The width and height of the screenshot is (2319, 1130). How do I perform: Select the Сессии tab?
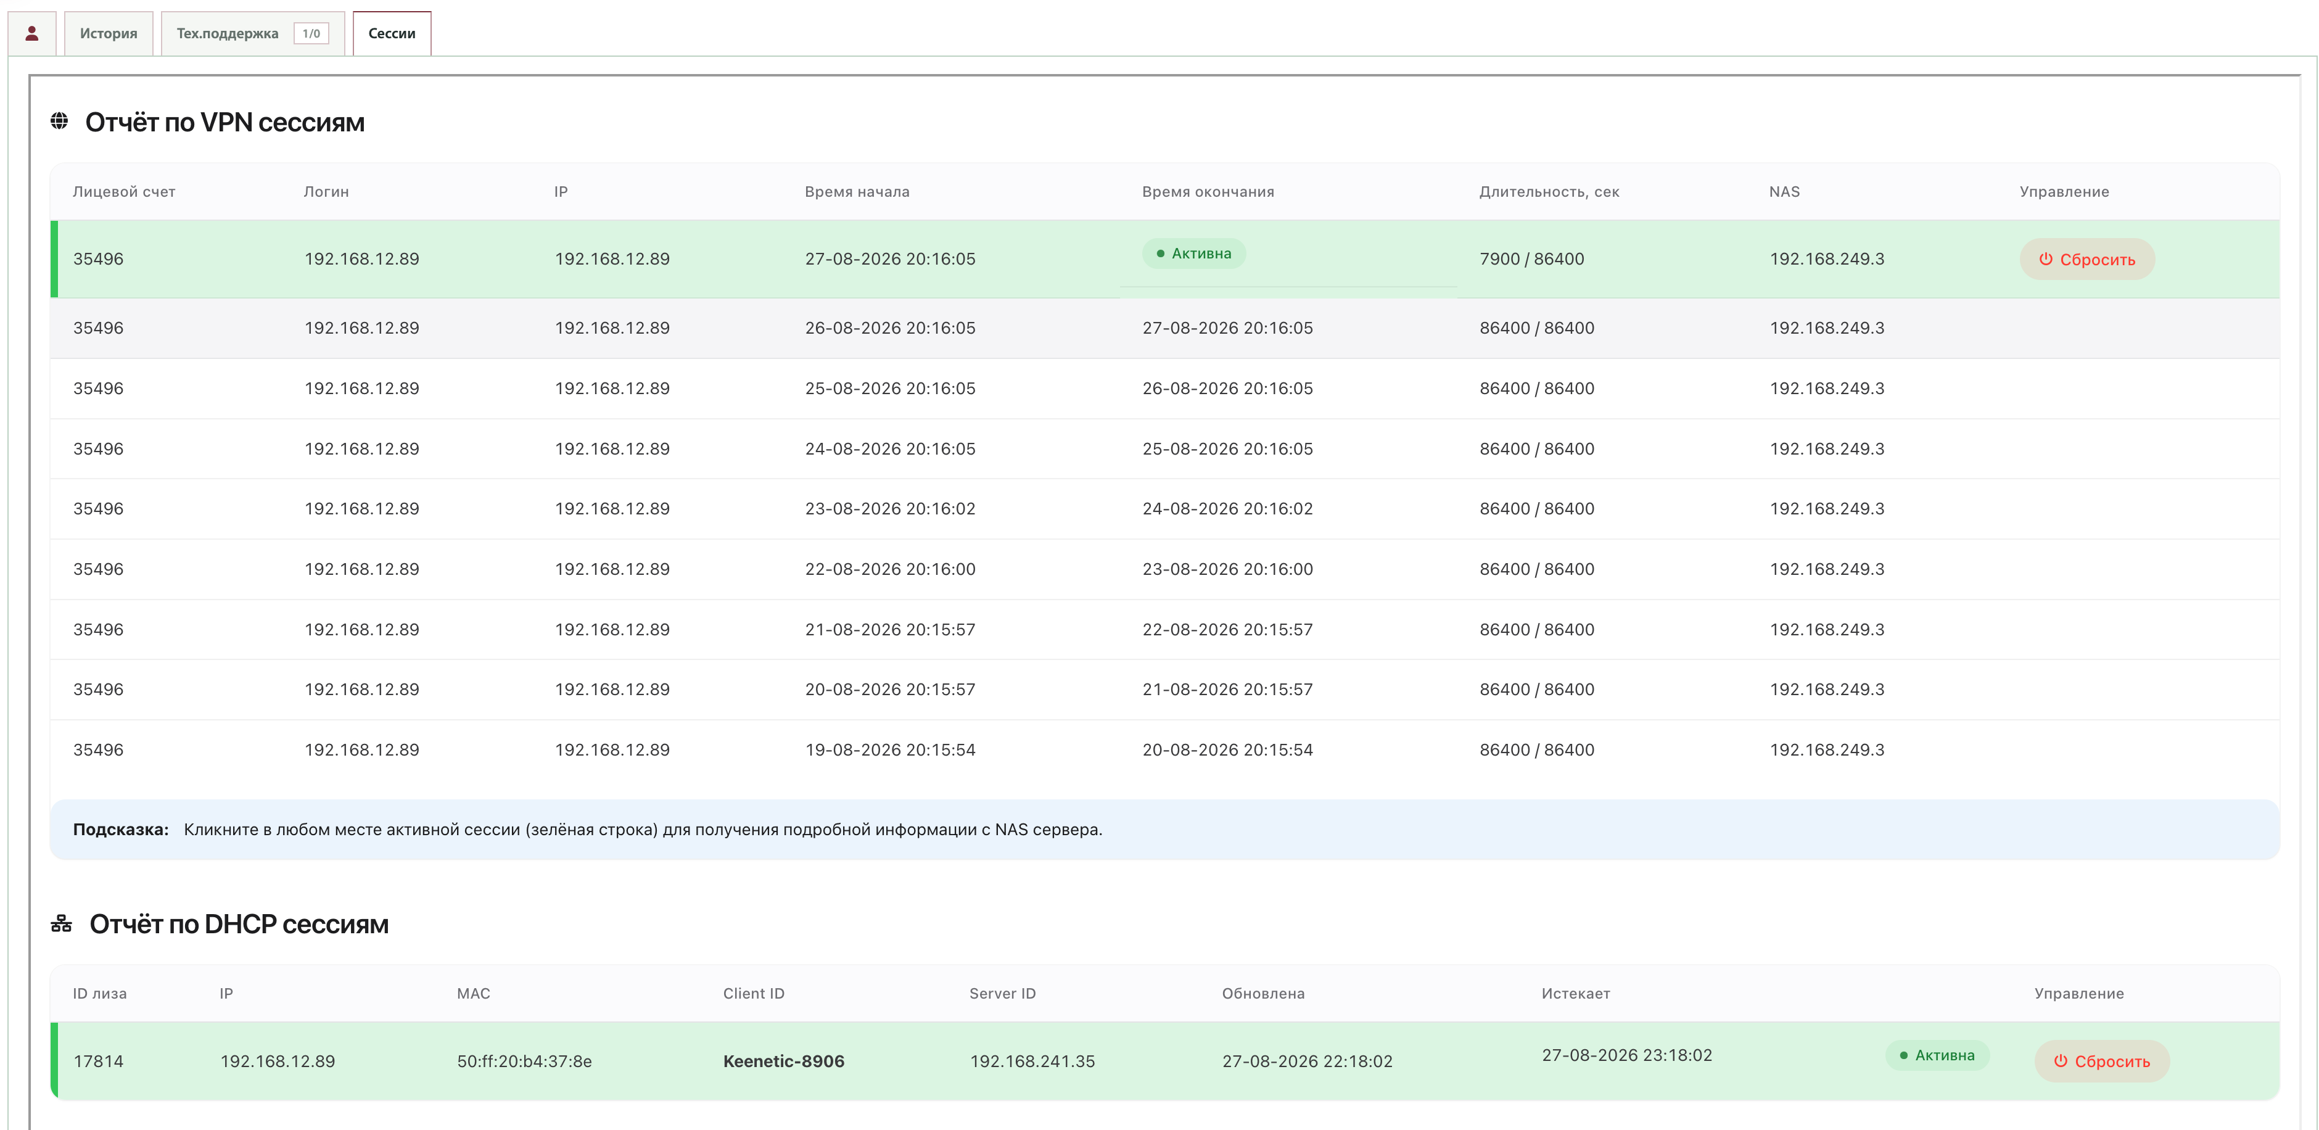tap(392, 33)
